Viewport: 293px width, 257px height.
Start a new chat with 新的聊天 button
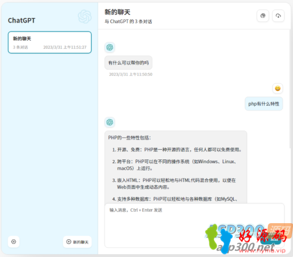[77, 242]
